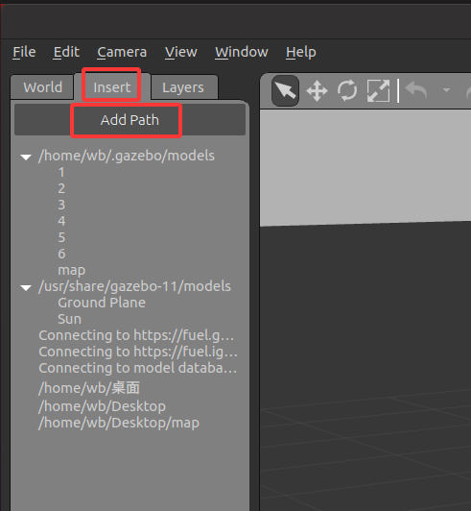Pick the rotate mode tool

click(x=347, y=90)
